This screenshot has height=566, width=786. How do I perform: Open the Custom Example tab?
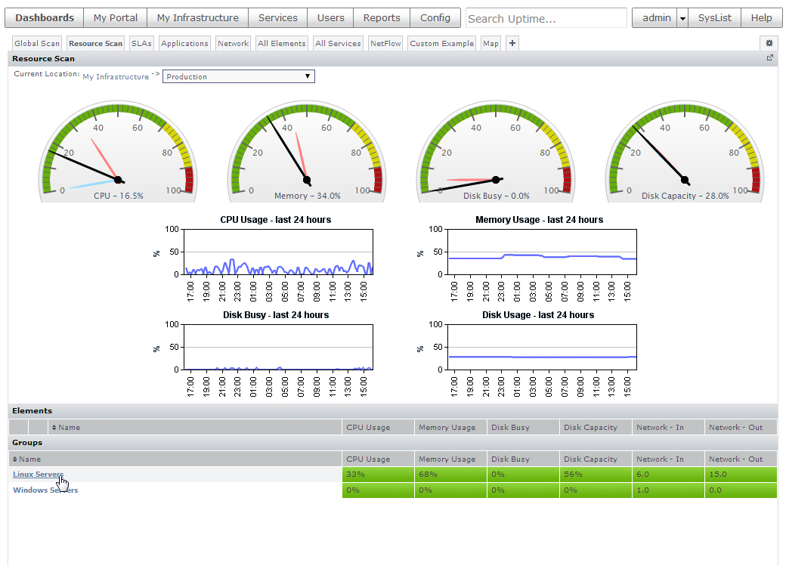click(x=441, y=44)
